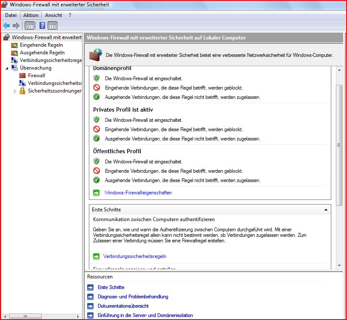The height and width of the screenshot is (320, 347).
Task: Open the Dokumentationsübersicht link
Action: [123, 306]
